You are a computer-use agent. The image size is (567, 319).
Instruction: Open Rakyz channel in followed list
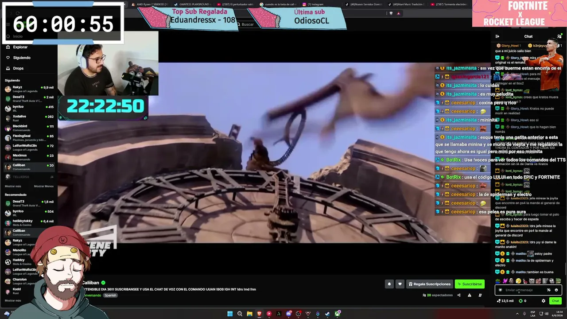coord(29,89)
